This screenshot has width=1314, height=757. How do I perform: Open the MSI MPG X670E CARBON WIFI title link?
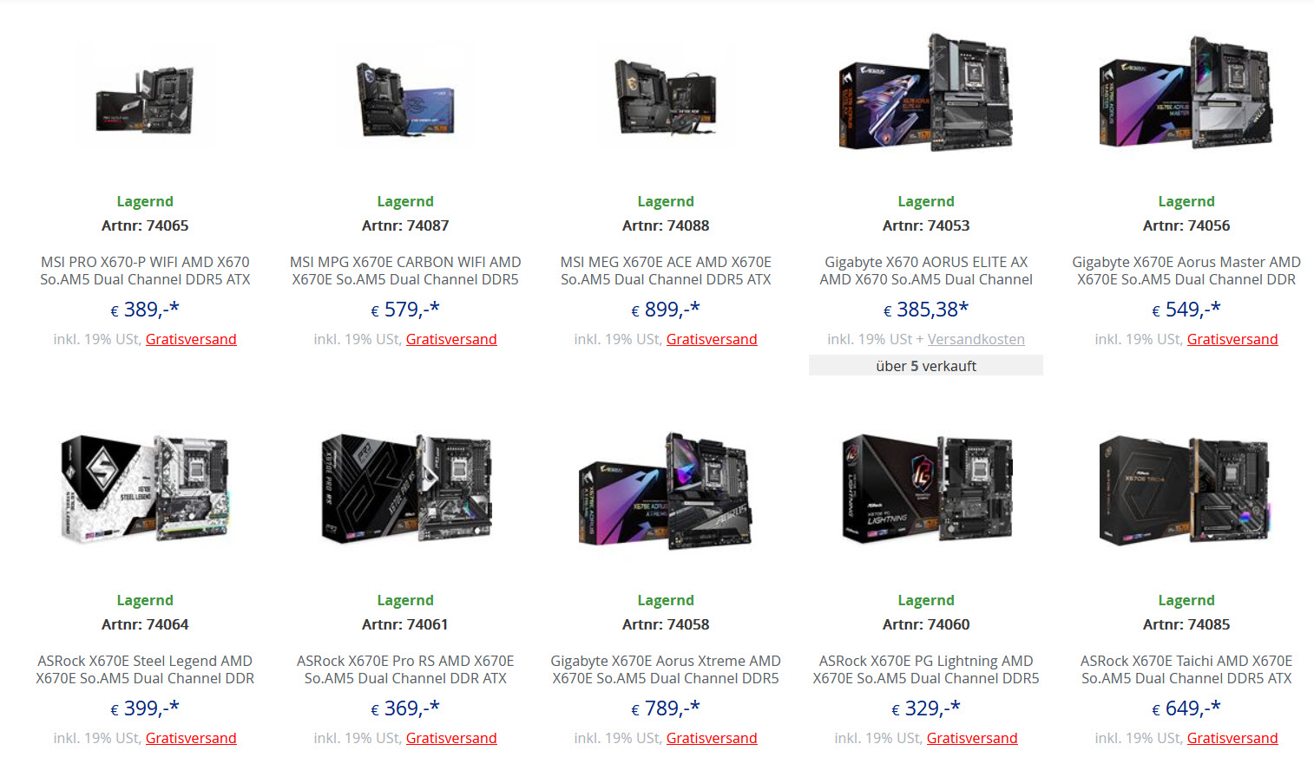[405, 271]
